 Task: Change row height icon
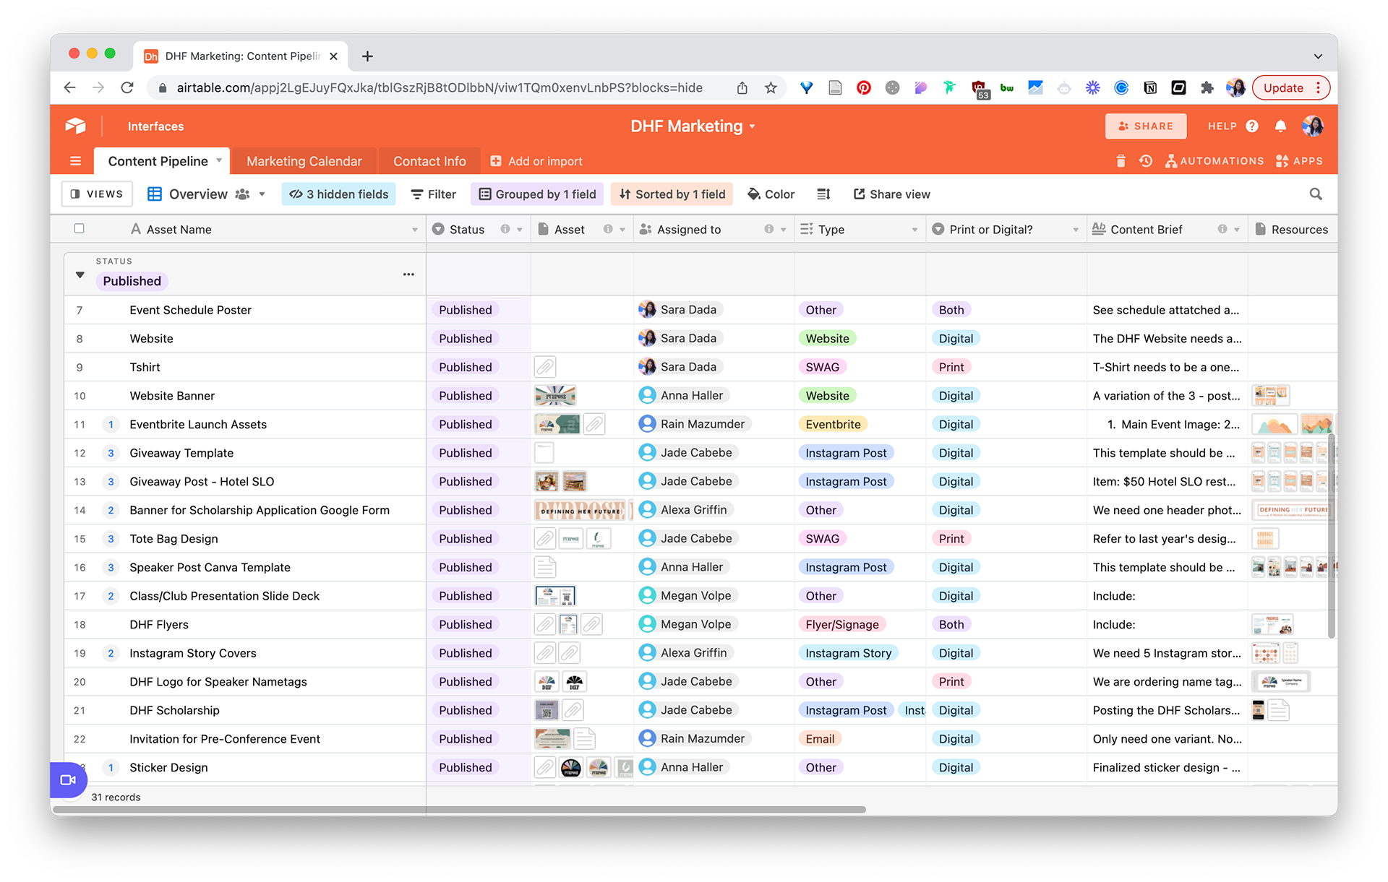coord(823,194)
